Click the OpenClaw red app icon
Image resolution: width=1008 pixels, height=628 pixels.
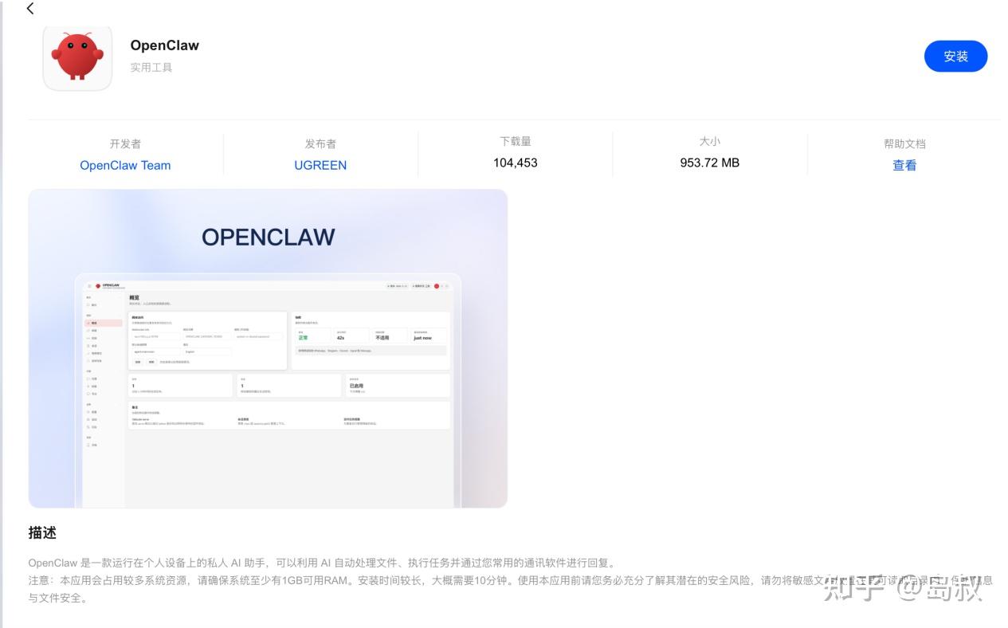[77, 57]
